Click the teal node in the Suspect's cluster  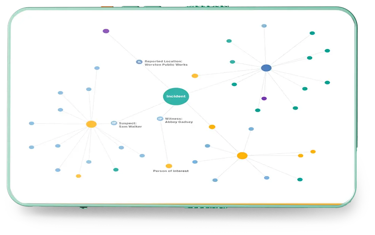pyautogui.click(x=116, y=170)
